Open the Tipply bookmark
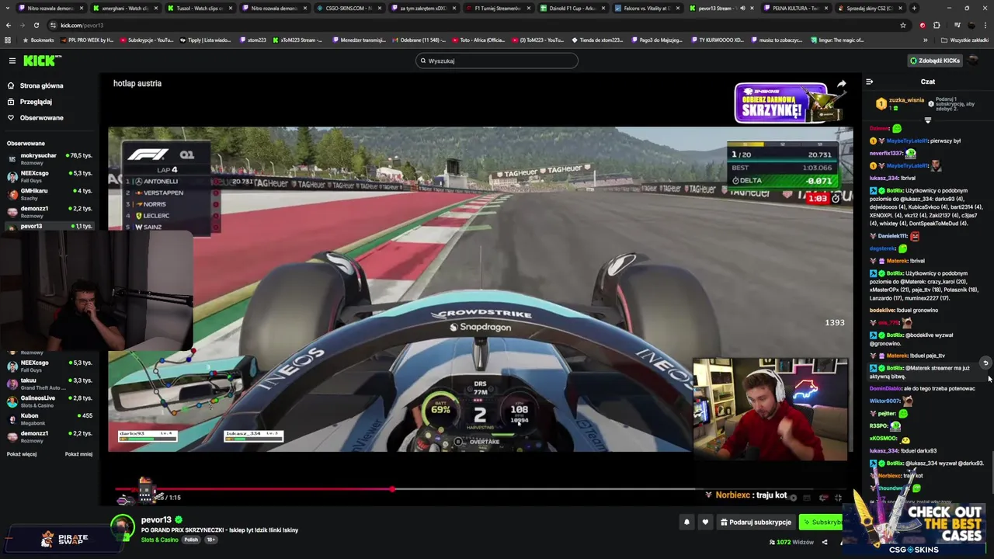 pos(205,40)
